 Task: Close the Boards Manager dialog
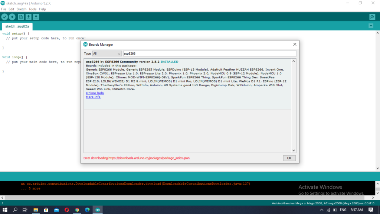(295, 45)
